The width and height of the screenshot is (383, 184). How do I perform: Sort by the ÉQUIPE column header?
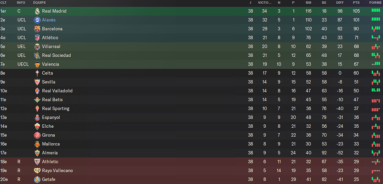[39, 3]
